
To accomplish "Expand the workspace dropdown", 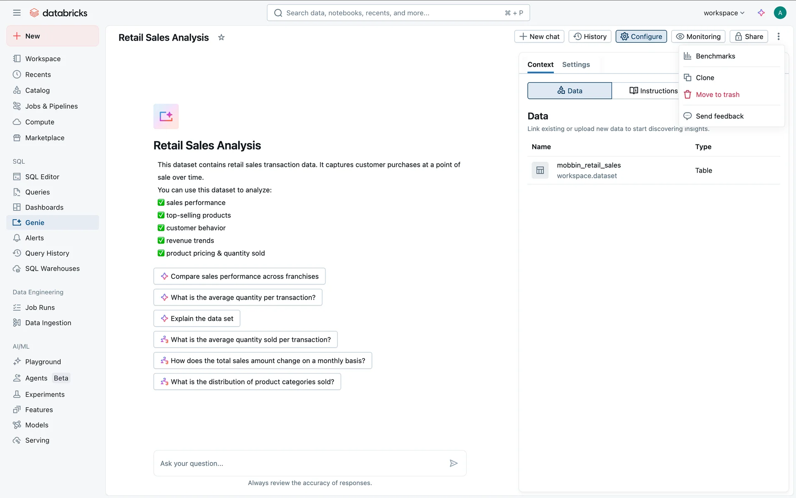I will (724, 13).
